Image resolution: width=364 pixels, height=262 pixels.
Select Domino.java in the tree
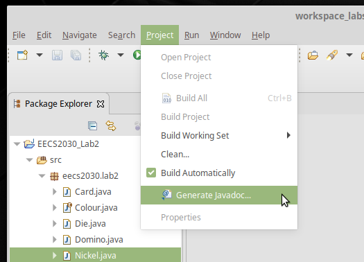pos(99,240)
